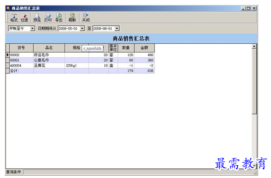Click the quantity 60 cell
271x178 pixels.
(x=126, y=60)
